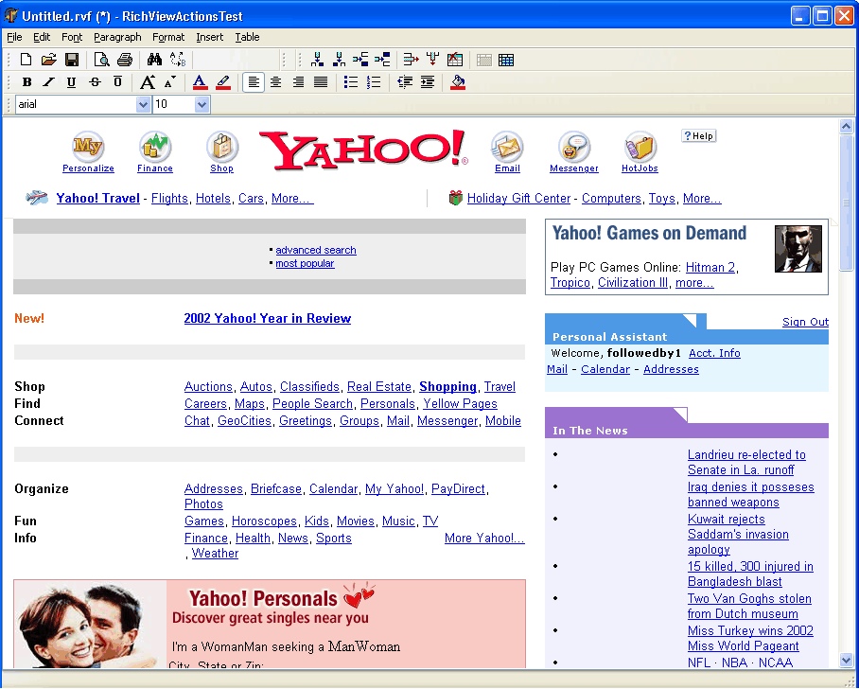Image resolution: width=859 pixels, height=689 pixels.
Task: Toggle italic formatting
Action: coord(49,82)
